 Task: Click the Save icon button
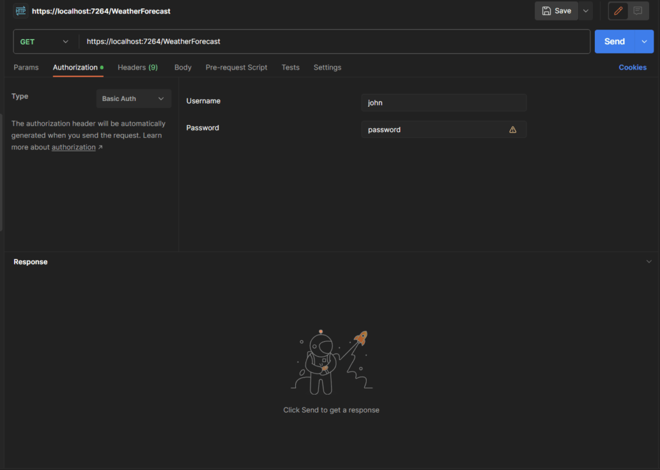coord(555,10)
